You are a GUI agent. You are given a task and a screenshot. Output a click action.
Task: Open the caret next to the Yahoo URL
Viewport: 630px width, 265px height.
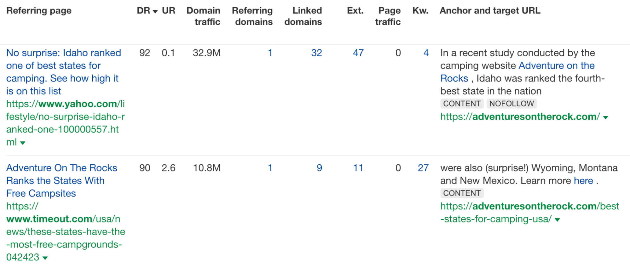(x=22, y=143)
